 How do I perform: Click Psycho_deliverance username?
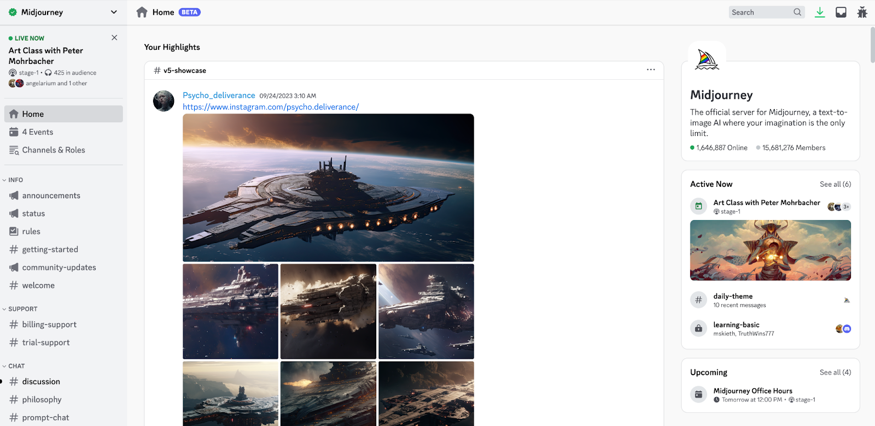(x=219, y=95)
